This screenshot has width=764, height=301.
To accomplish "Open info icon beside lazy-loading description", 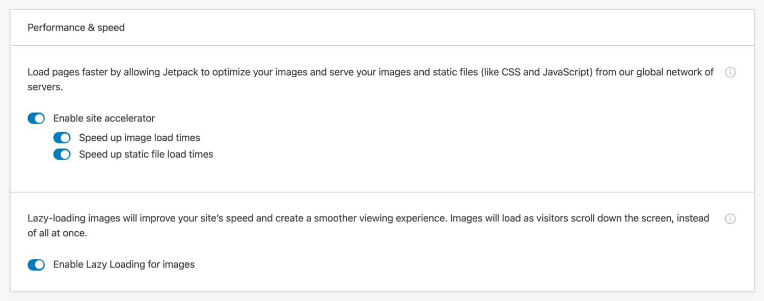I will pos(730,219).
